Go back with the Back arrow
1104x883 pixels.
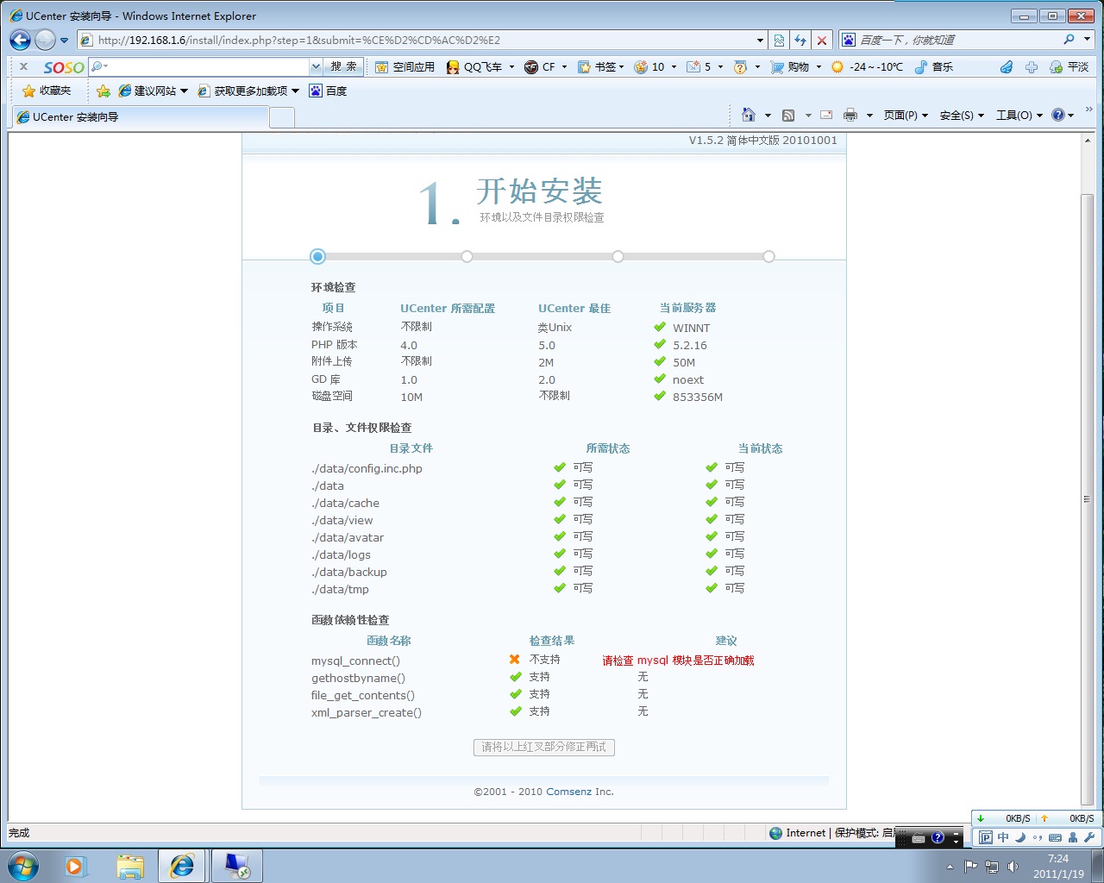click(20, 40)
